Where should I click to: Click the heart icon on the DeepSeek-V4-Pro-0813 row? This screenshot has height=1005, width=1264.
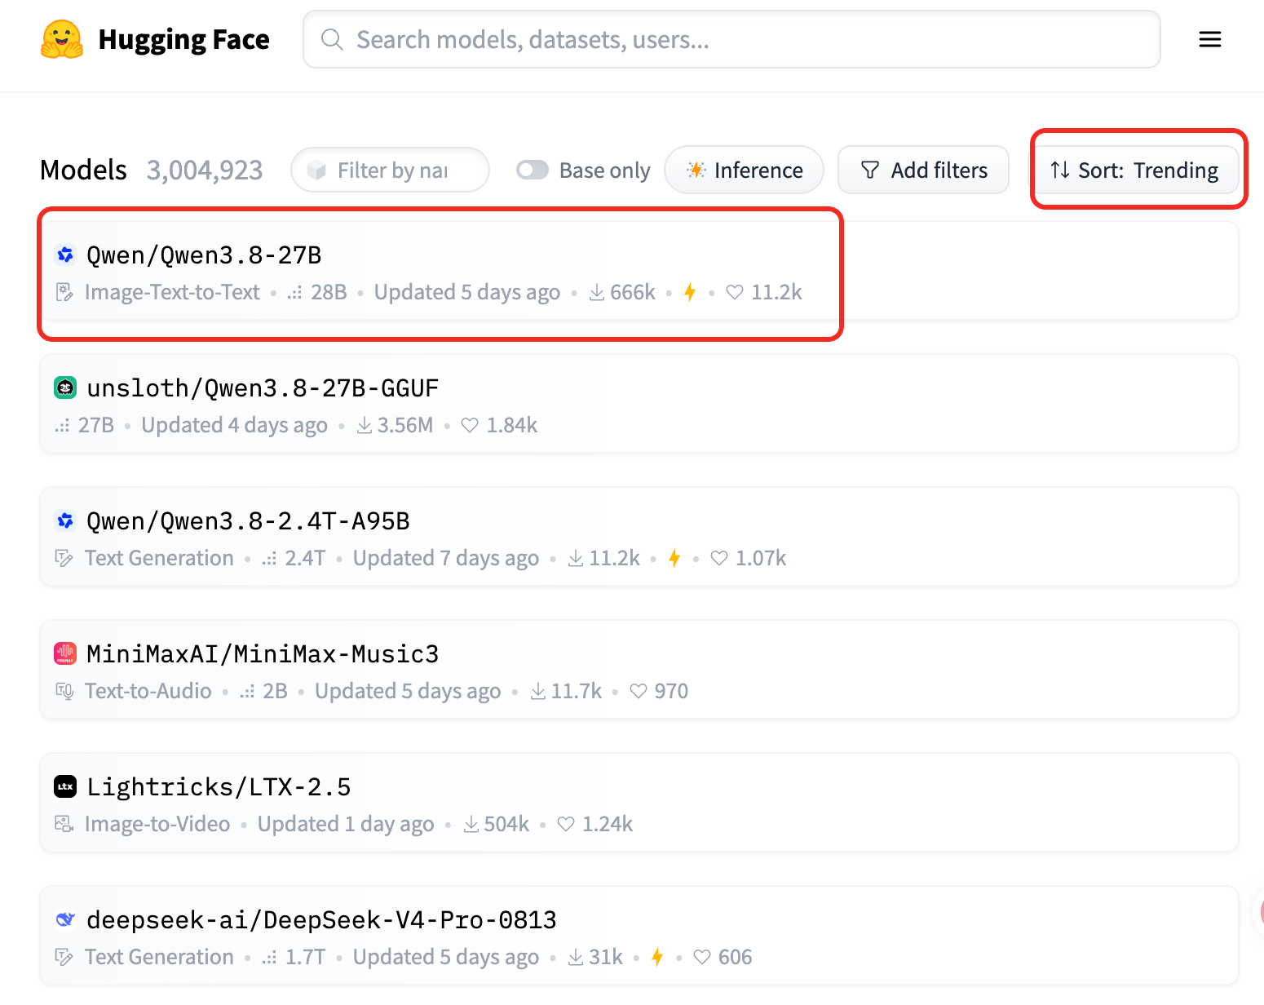[x=702, y=957]
